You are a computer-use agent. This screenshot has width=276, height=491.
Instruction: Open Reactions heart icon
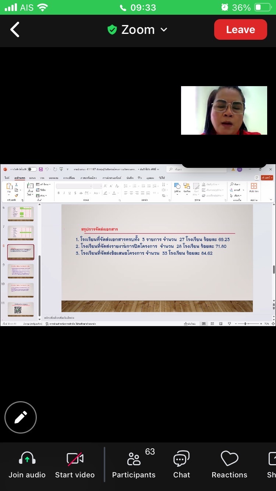point(229,459)
